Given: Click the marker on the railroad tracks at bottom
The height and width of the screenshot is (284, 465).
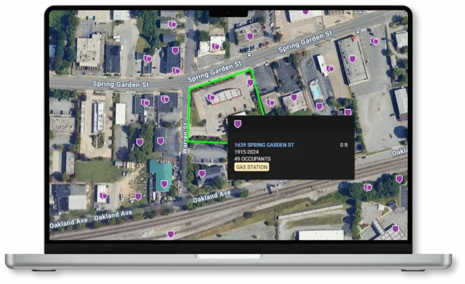Looking at the screenshot, I should pos(171,234).
